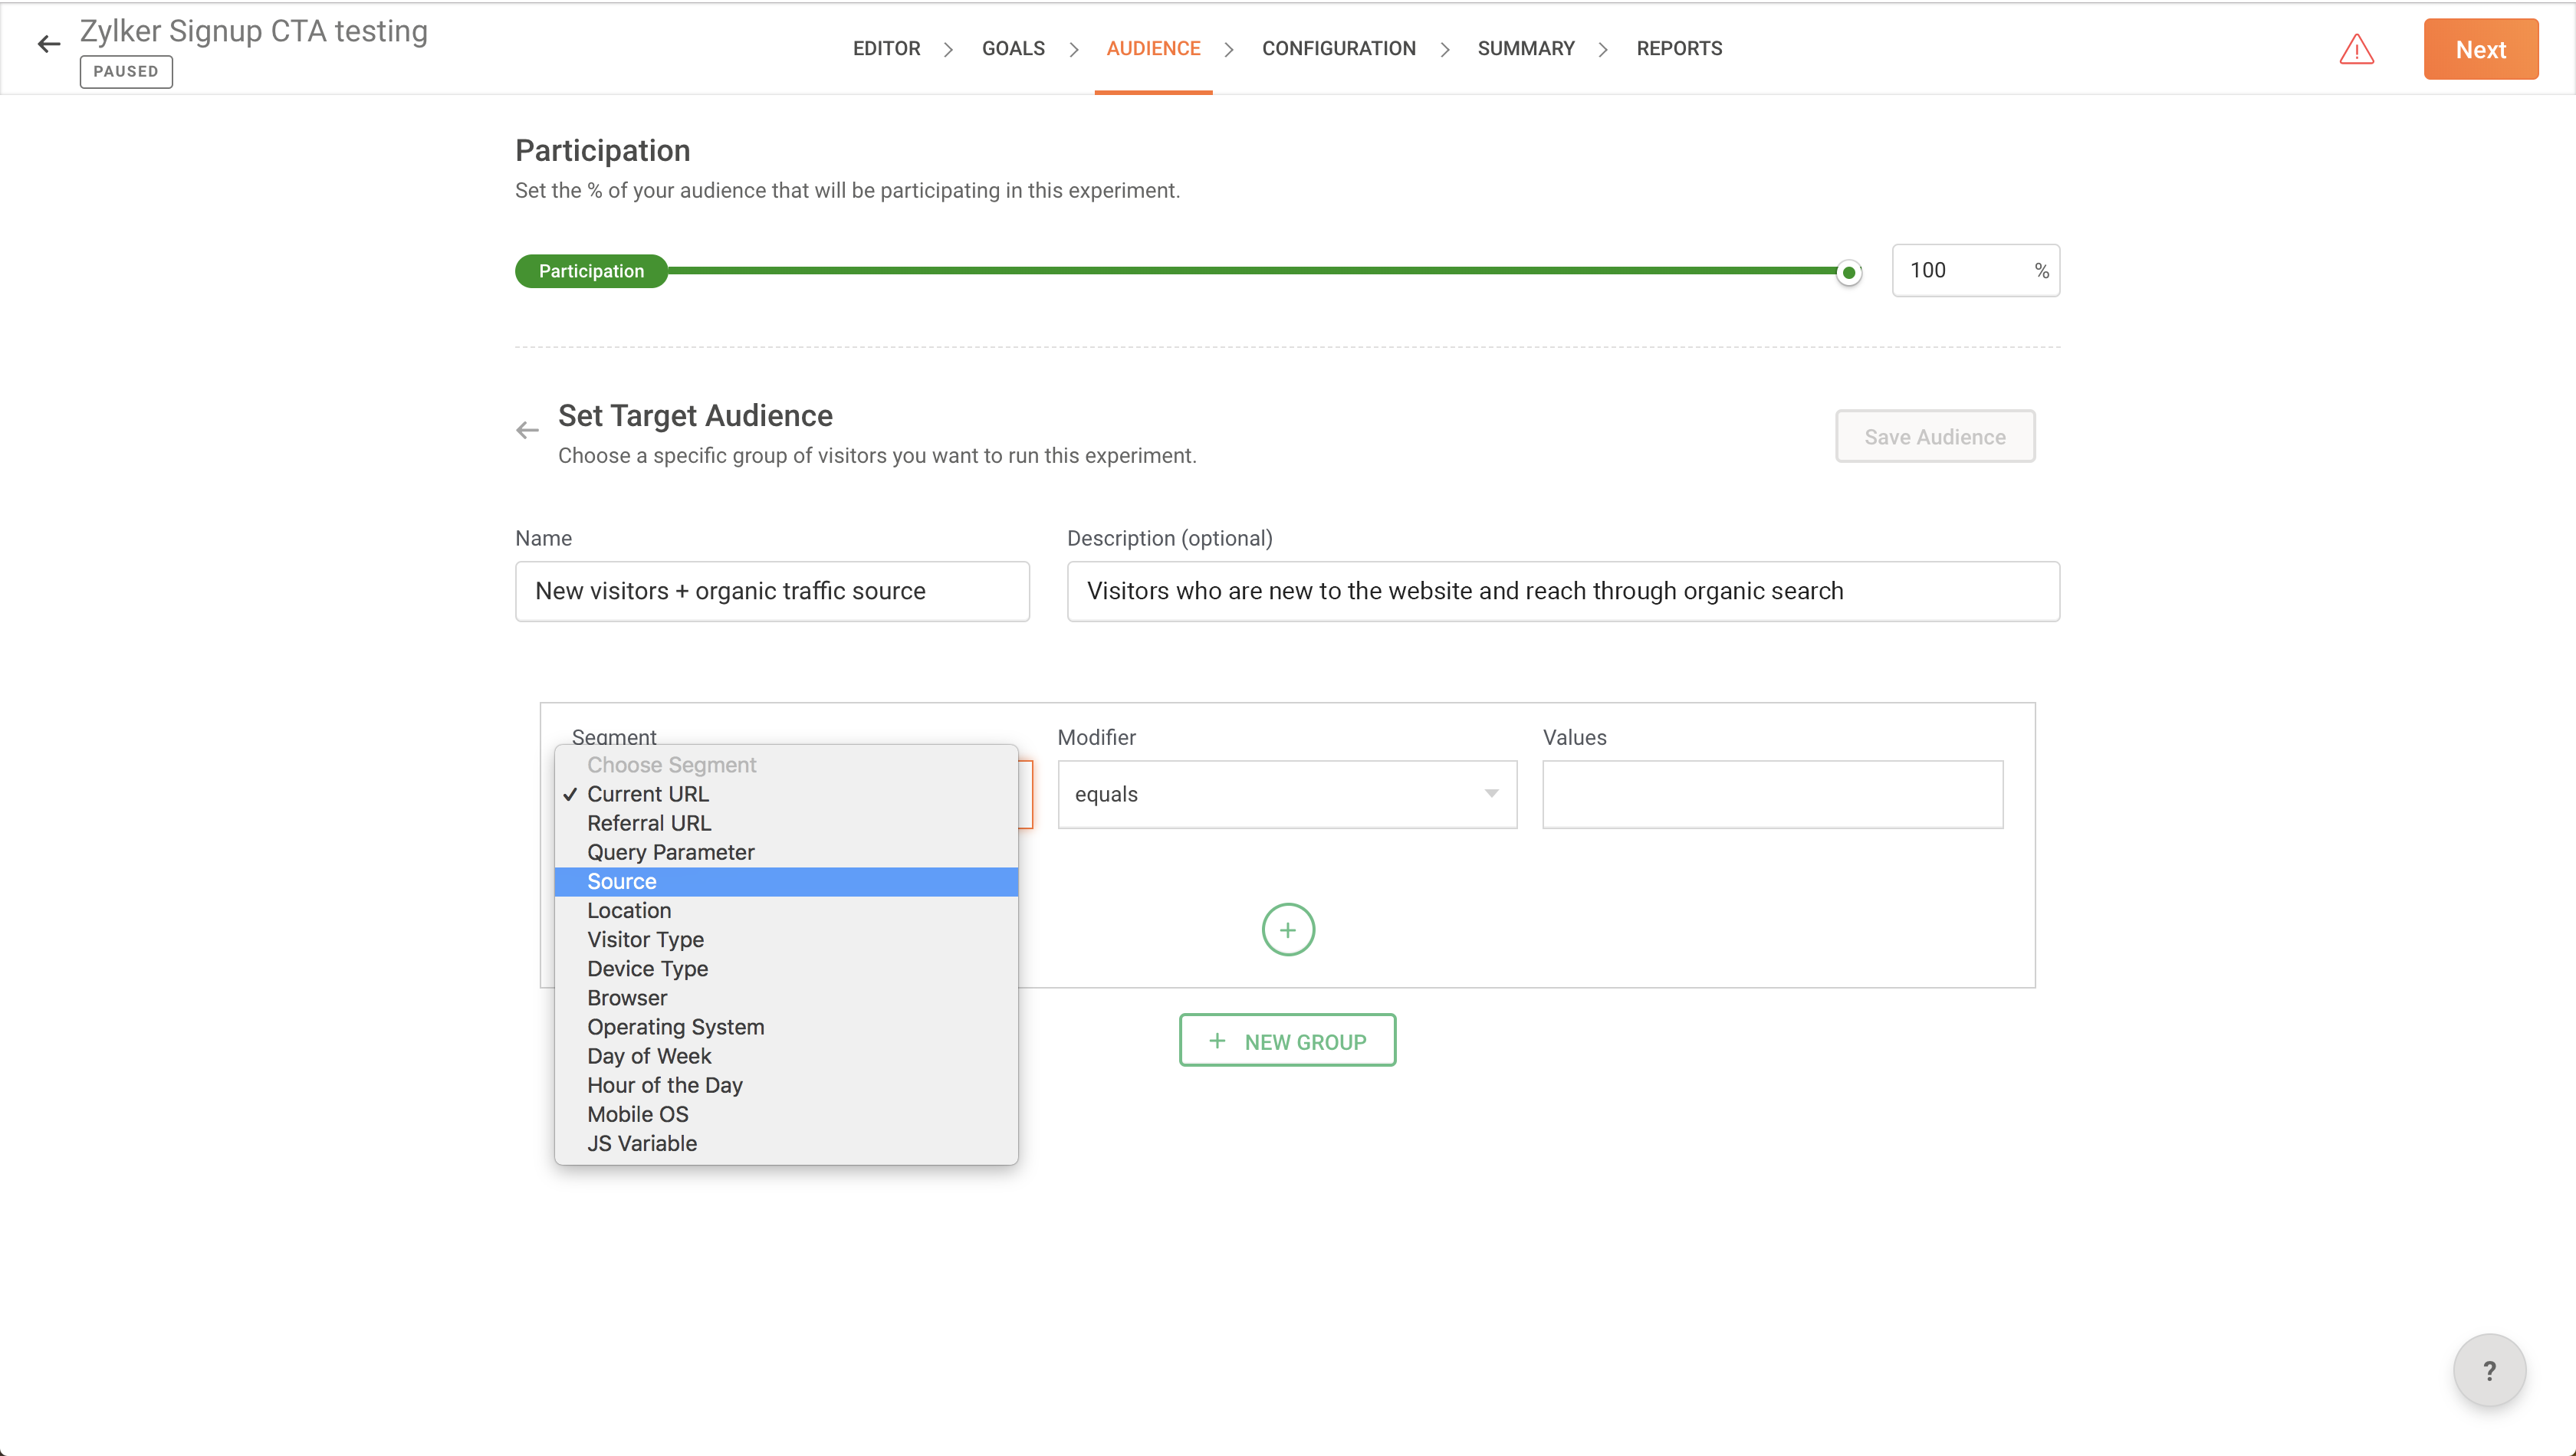Click the NEW GROUP button
Image resolution: width=2576 pixels, height=1456 pixels.
[x=1286, y=1041]
